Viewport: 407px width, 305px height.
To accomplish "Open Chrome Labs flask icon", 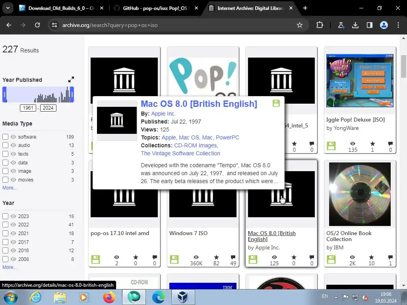I will point(341,25).
